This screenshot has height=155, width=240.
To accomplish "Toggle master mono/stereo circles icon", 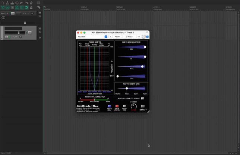I will tap(3, 18).
